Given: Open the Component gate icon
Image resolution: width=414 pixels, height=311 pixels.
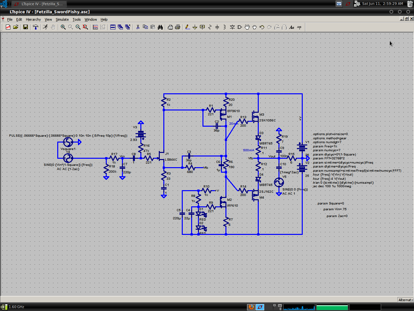Looking at the screenshot, I should pyautogui.click(x=240, y=27).
